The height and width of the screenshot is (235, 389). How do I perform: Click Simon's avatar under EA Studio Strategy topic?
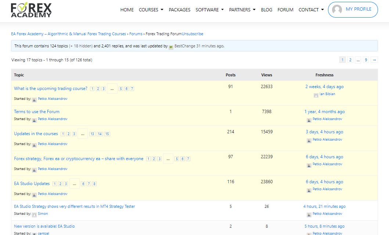coord(34,214)
